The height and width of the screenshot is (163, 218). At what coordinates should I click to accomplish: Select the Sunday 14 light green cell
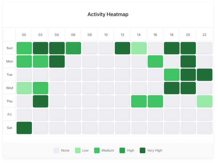pos(139,48)
